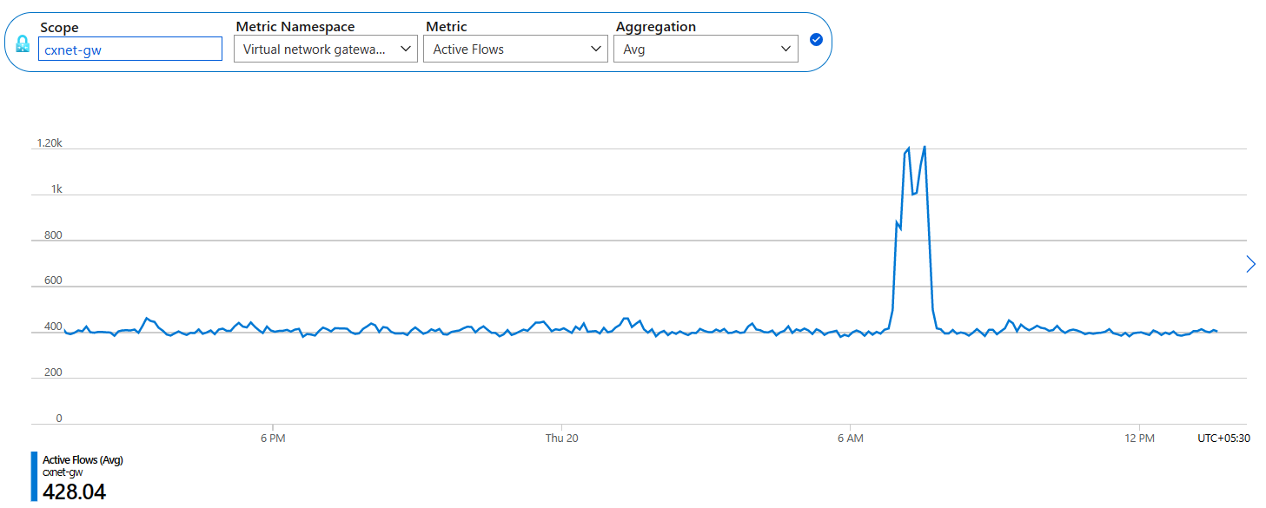Click the 12 PM time axis label
Viewport: 1266px width, 508px height.
pos(1140,439)
